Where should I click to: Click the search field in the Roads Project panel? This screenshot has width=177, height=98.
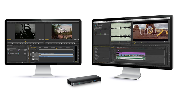[11, 48]
